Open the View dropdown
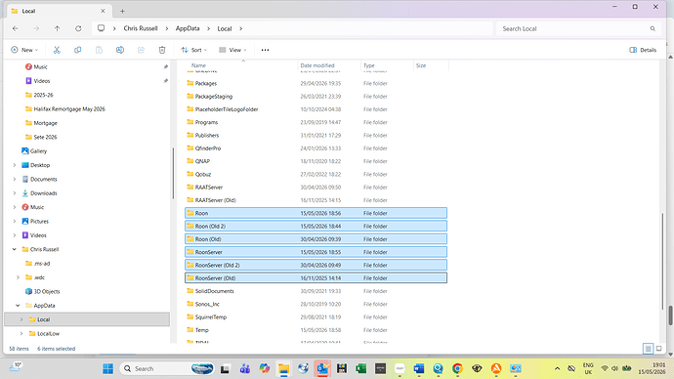 tap(232, 50)
